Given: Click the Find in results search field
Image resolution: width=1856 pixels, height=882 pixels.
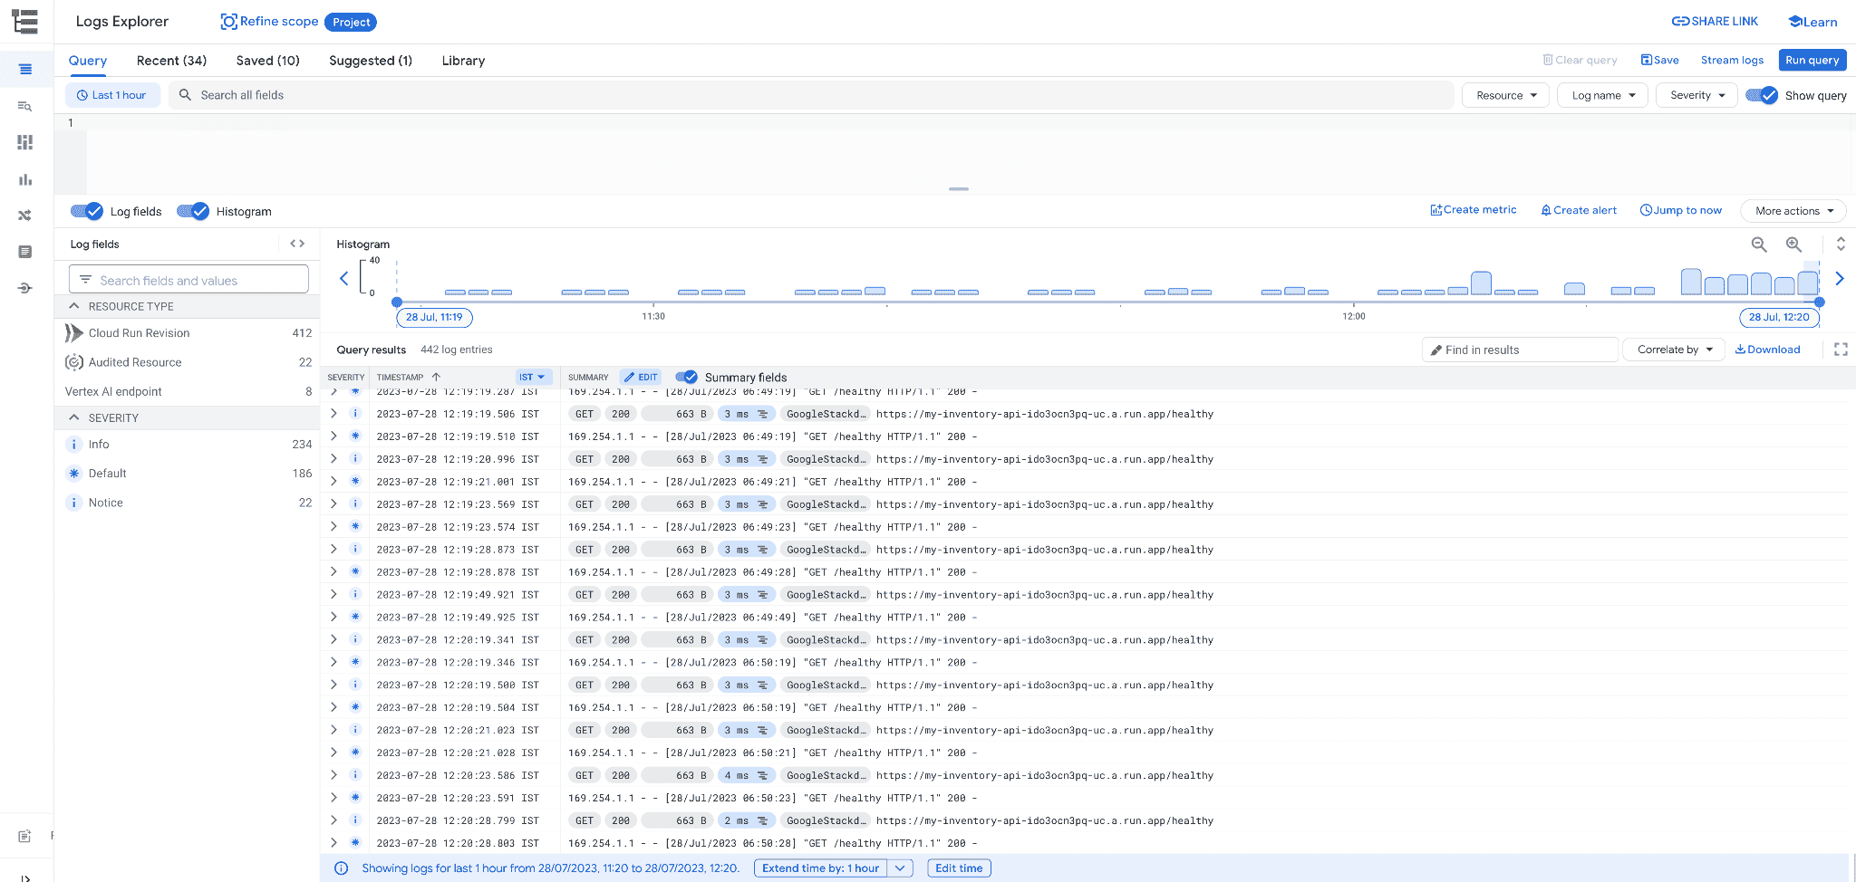Looking at the screenshot, I should click(x=1520, y=349).
